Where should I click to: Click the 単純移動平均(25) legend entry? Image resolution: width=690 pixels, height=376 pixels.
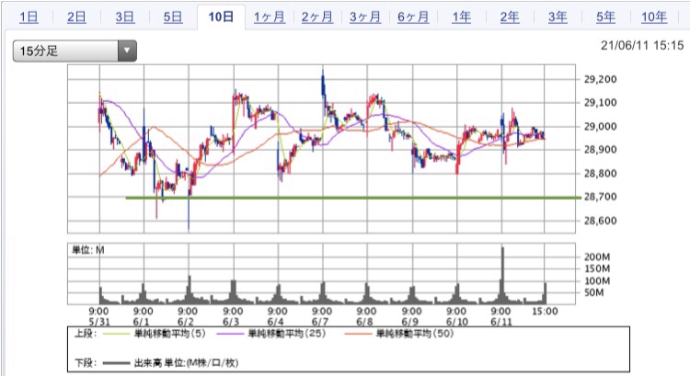287,334
